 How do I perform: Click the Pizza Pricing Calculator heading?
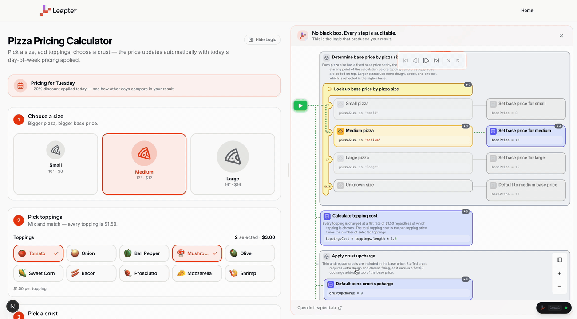[x=60, y=41]
